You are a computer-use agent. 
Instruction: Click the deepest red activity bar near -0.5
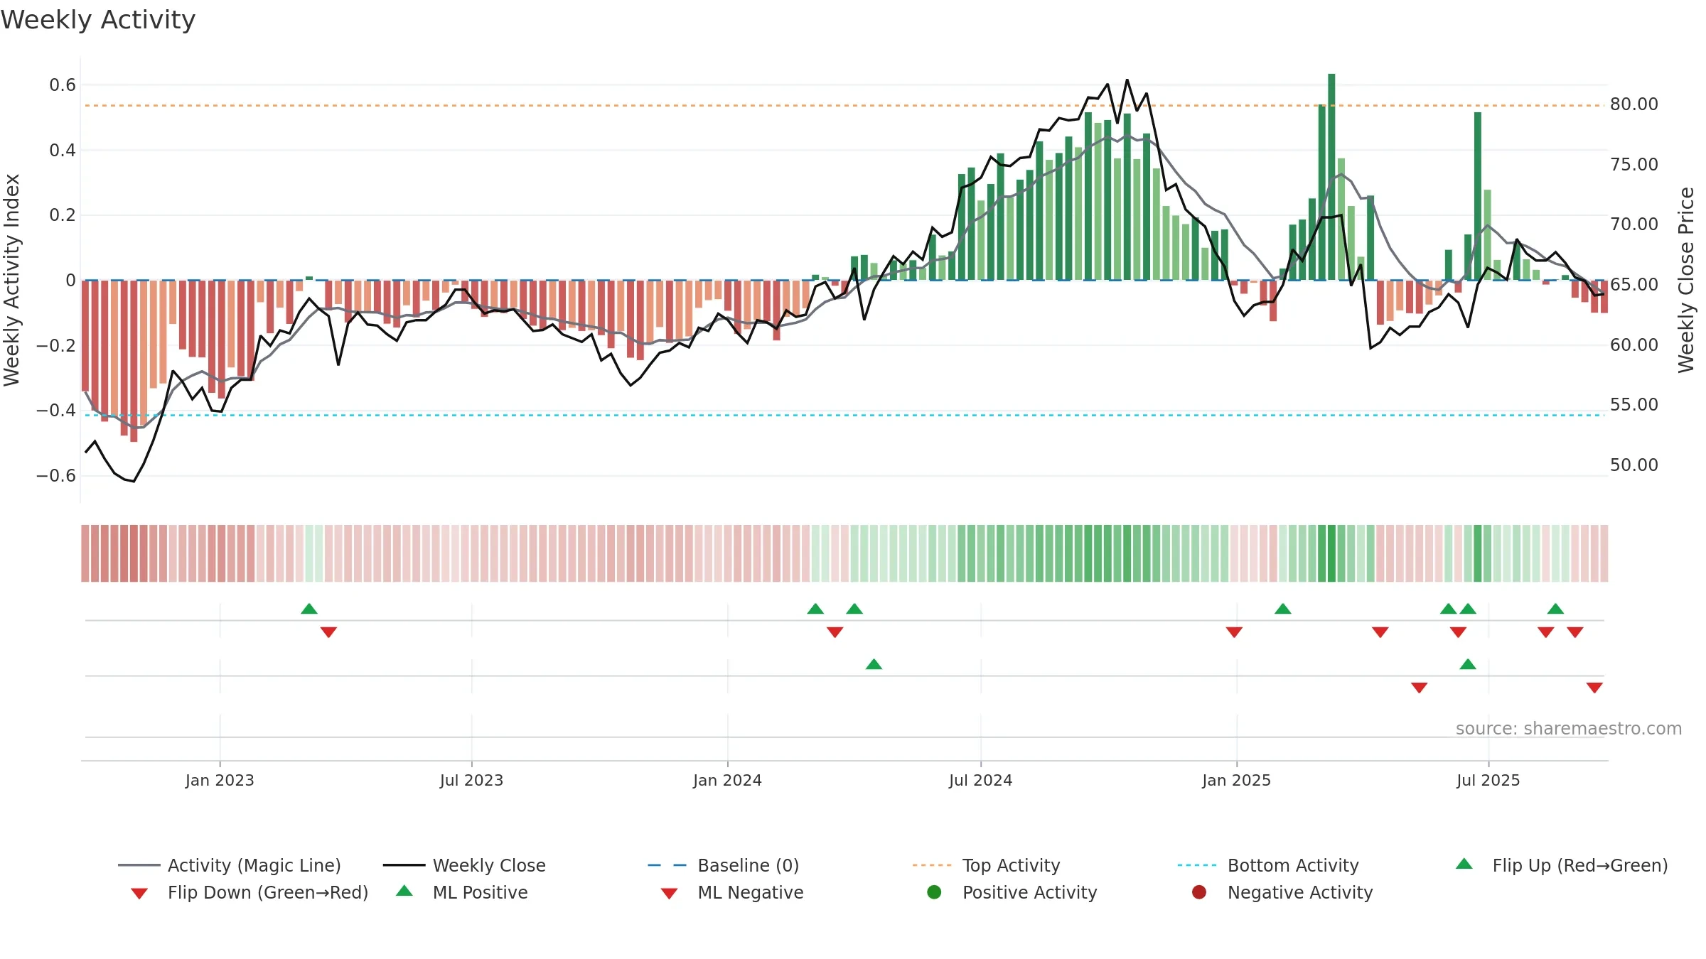tap(134, 361)
